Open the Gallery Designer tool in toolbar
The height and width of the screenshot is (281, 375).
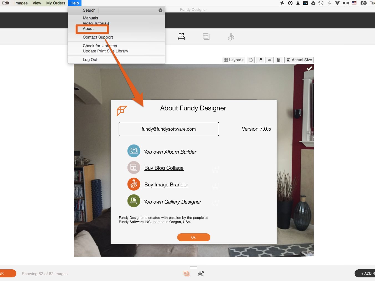point(181,36)
